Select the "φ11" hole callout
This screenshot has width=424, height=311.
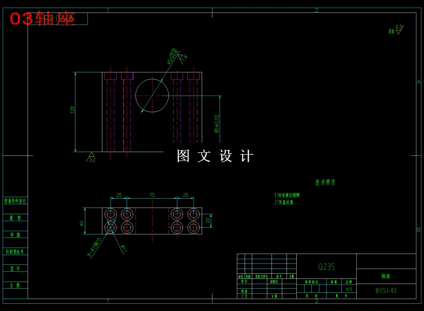pyautogui.click(x=124, y=249)
